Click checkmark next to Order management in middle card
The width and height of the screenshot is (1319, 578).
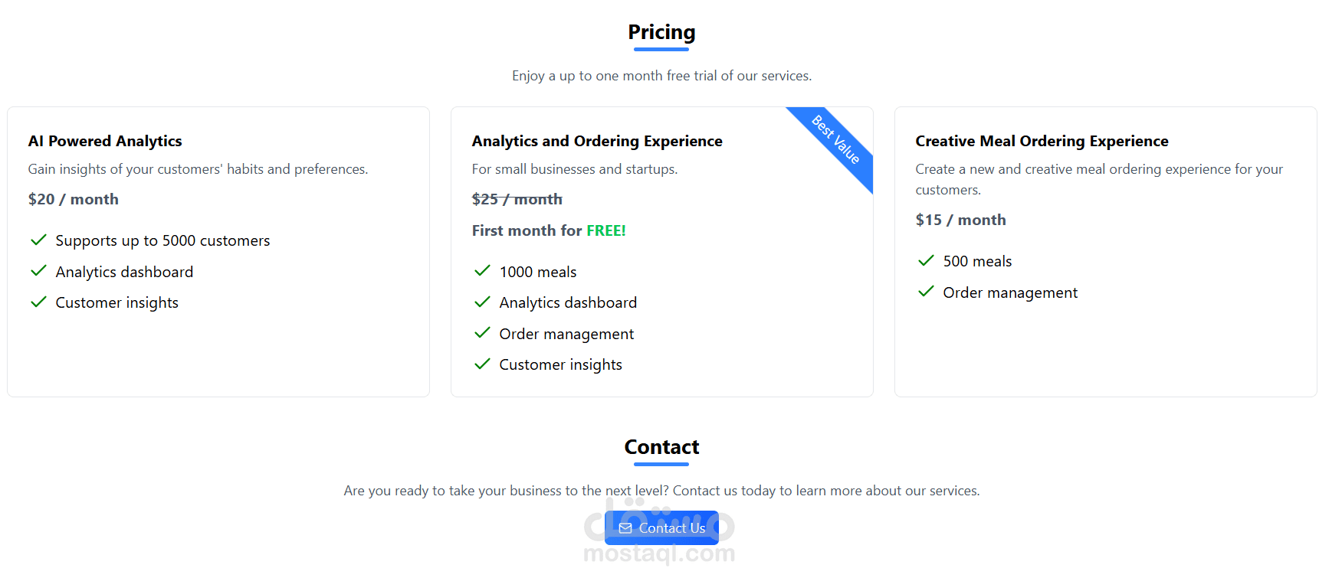click(482, 333)
